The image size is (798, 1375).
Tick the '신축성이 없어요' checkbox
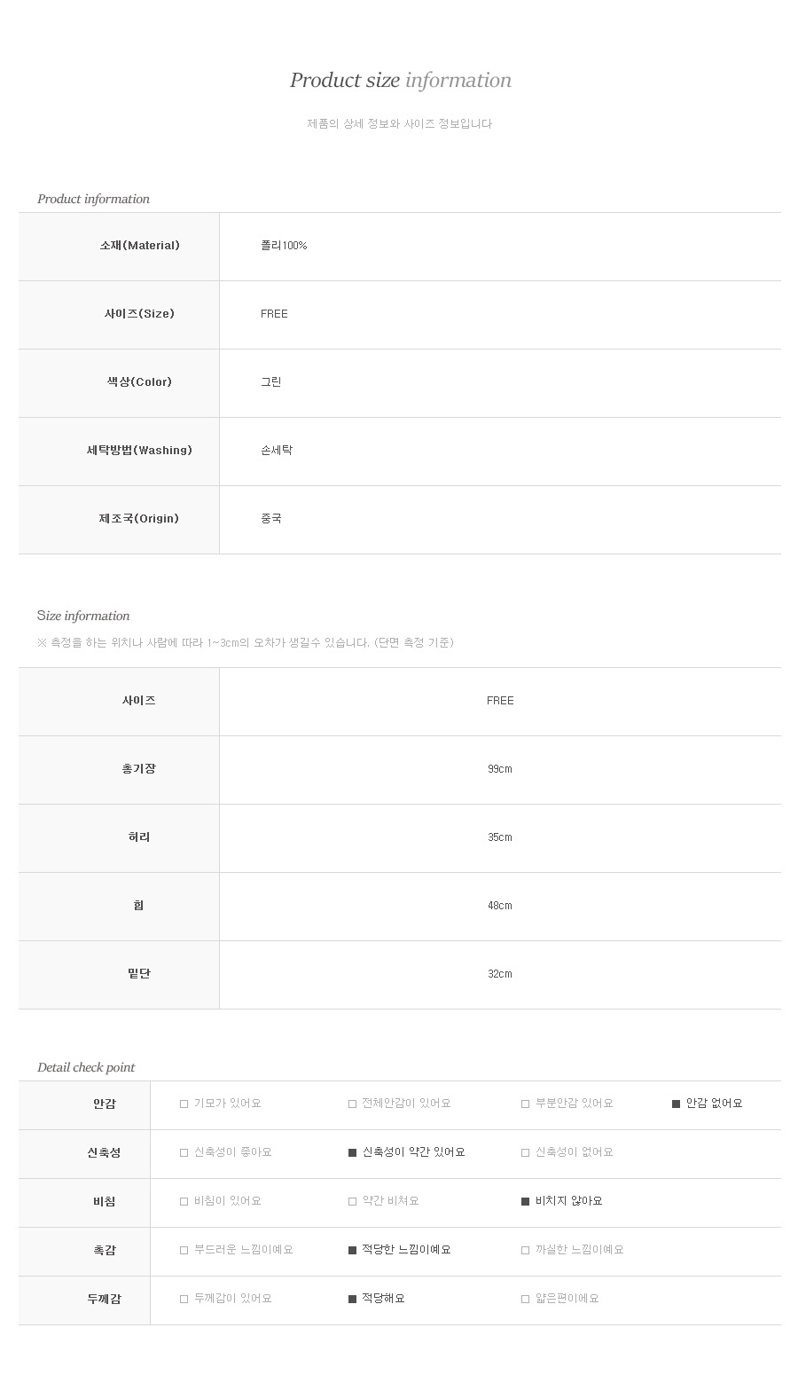525,1153
